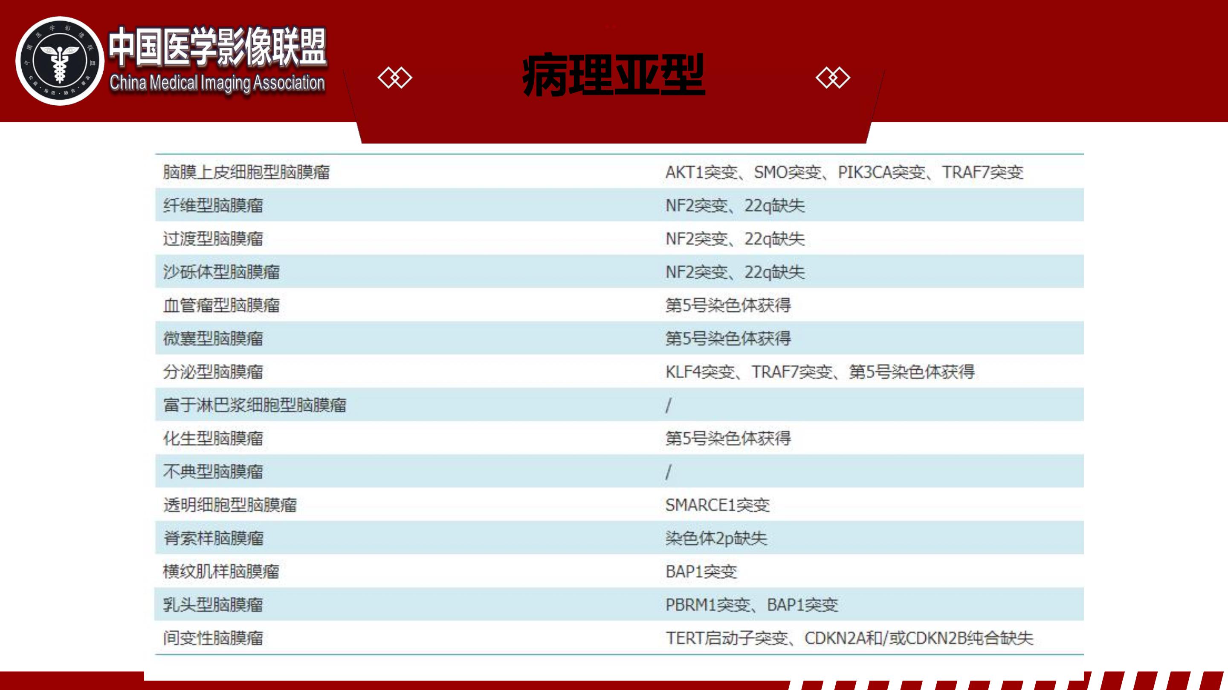Select the 过渡型脑膜瘤 row label
1228x690 pixels.
click(x=213, y=239)
